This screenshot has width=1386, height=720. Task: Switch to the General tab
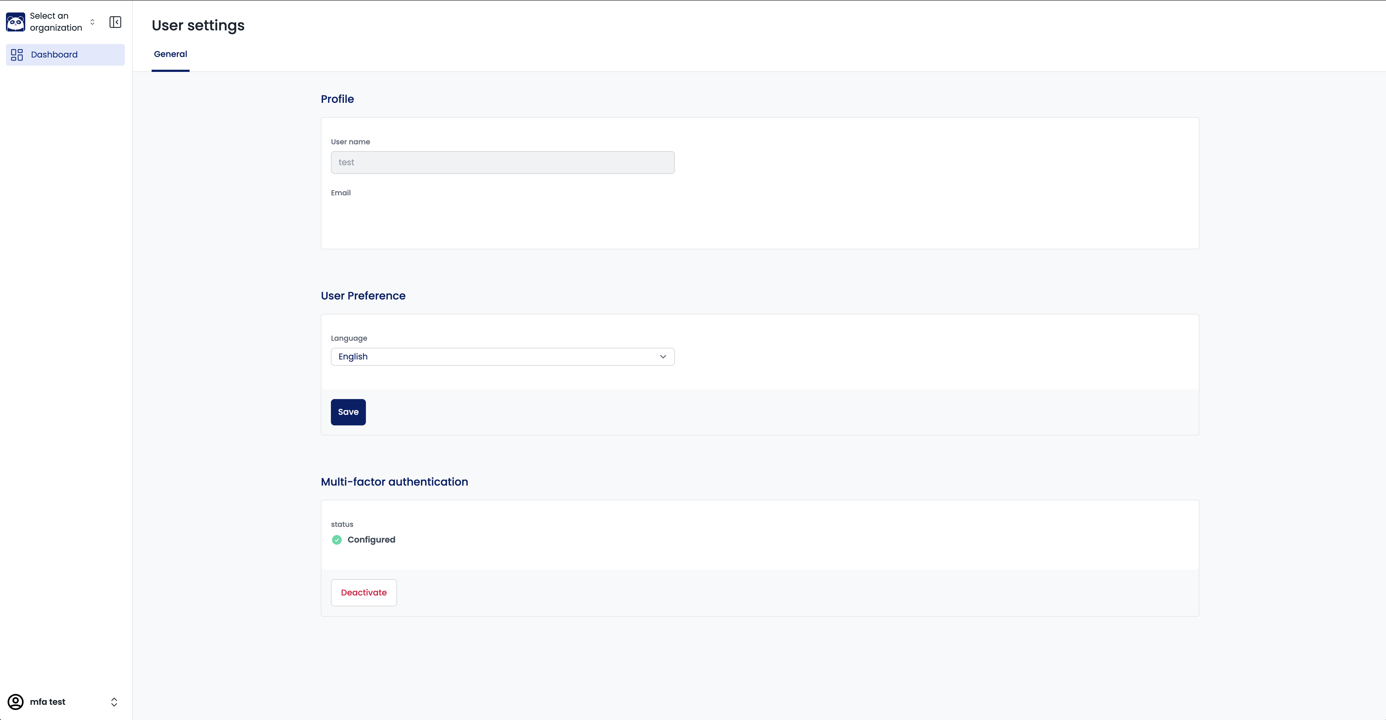(x=171, y=54)
